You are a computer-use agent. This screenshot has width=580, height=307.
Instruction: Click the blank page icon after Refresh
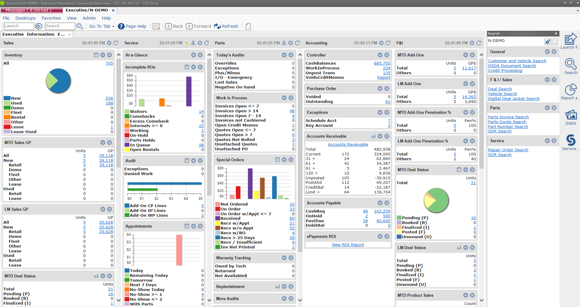click(248, 26)
